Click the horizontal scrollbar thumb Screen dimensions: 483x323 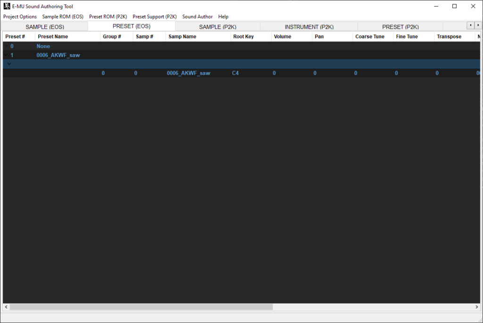tap(142, 307)
